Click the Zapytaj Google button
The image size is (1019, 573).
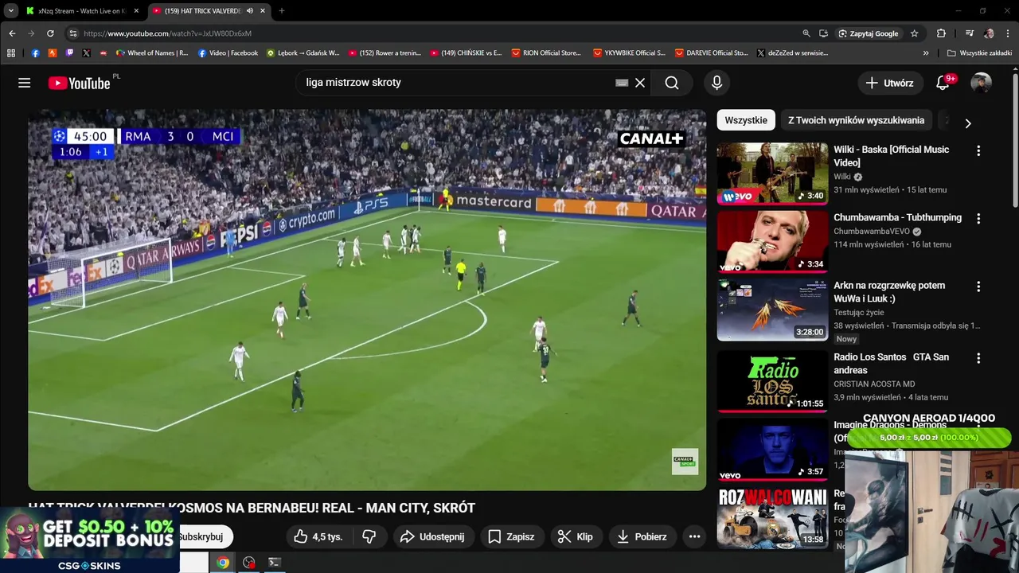869,33
